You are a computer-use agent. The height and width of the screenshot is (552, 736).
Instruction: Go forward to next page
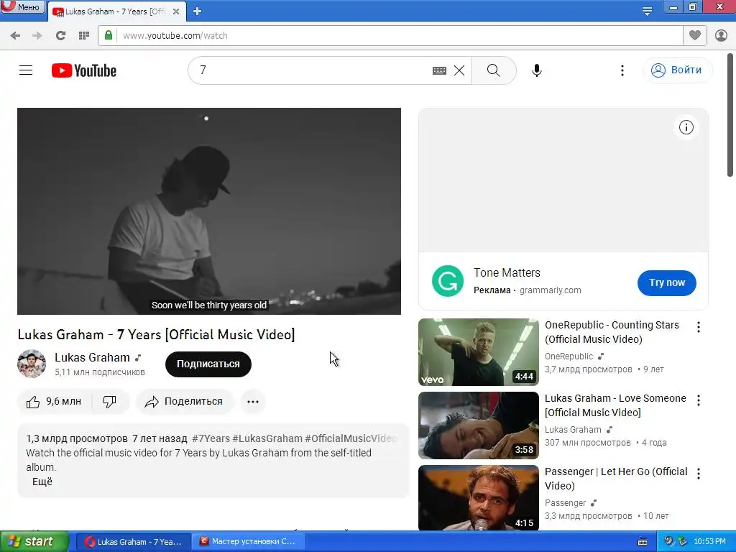(37, 36)
